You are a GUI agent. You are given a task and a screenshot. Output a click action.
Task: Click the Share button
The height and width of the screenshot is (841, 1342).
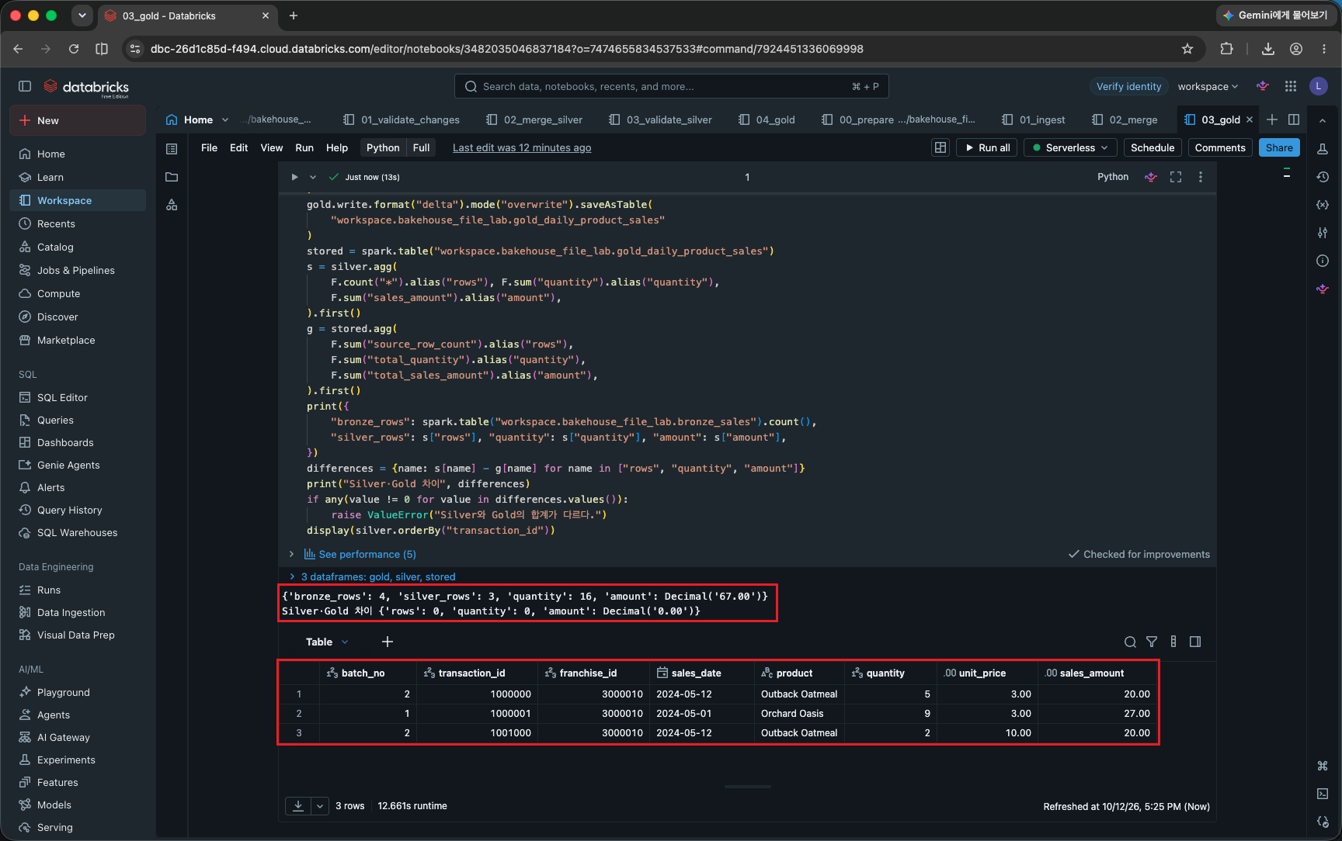1278,147
